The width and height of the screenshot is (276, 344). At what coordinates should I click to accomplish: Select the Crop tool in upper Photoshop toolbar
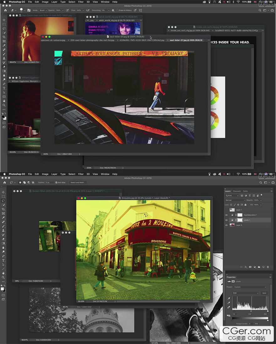point(4,37)
